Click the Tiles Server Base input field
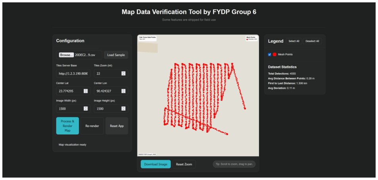The image size is (378, 180). tap(73, 73)
